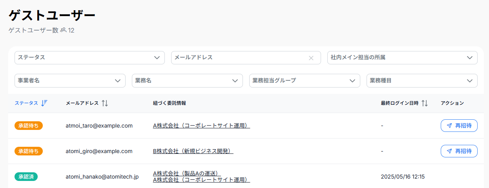Click the 承認済 status badge
Screen dimensions: 489x188
26,177
